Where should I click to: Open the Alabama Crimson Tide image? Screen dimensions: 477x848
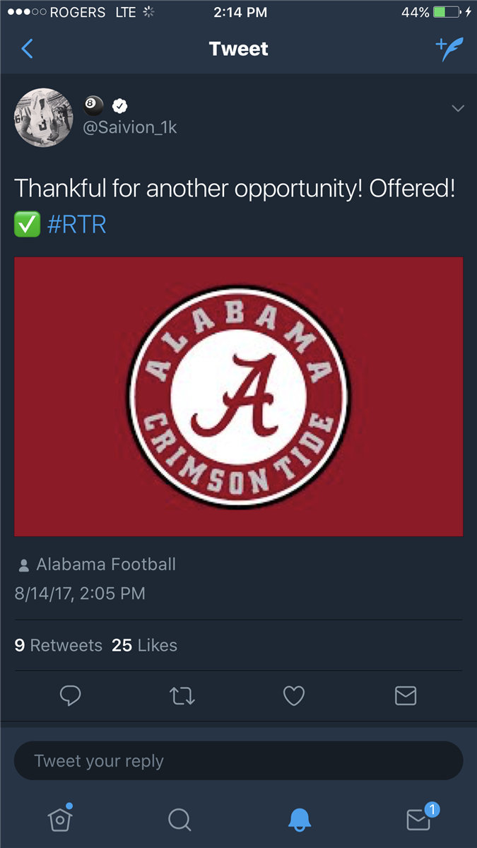click(x=239, y=396)
